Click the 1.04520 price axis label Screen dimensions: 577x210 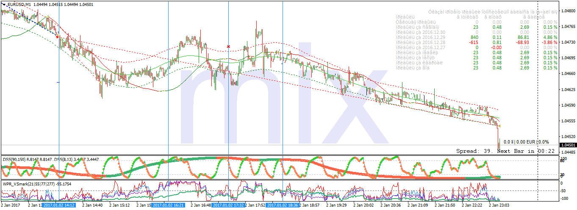coord(568,136)
